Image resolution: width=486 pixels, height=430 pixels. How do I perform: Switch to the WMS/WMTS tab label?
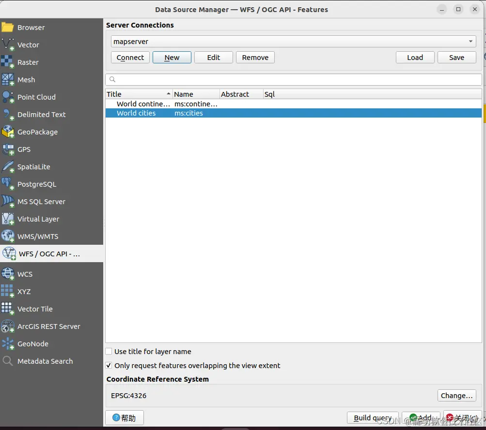[38, 237]
